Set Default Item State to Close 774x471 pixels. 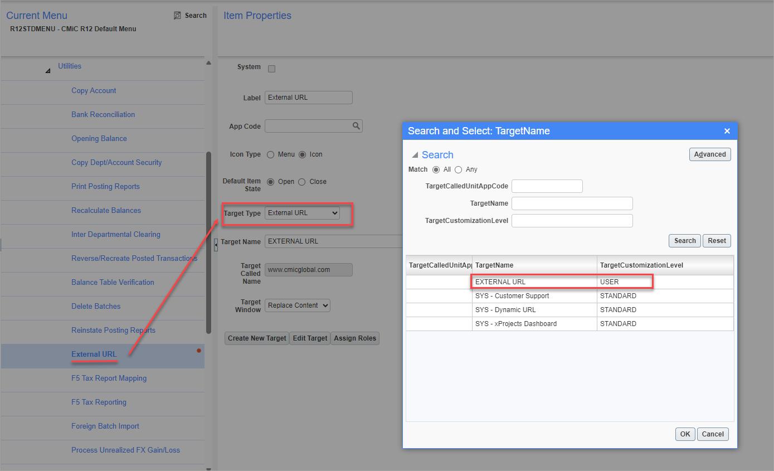pyautogui.click(x=301, y=181)
